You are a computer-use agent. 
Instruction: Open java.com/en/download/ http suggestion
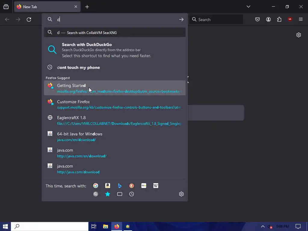coord(115,152)
